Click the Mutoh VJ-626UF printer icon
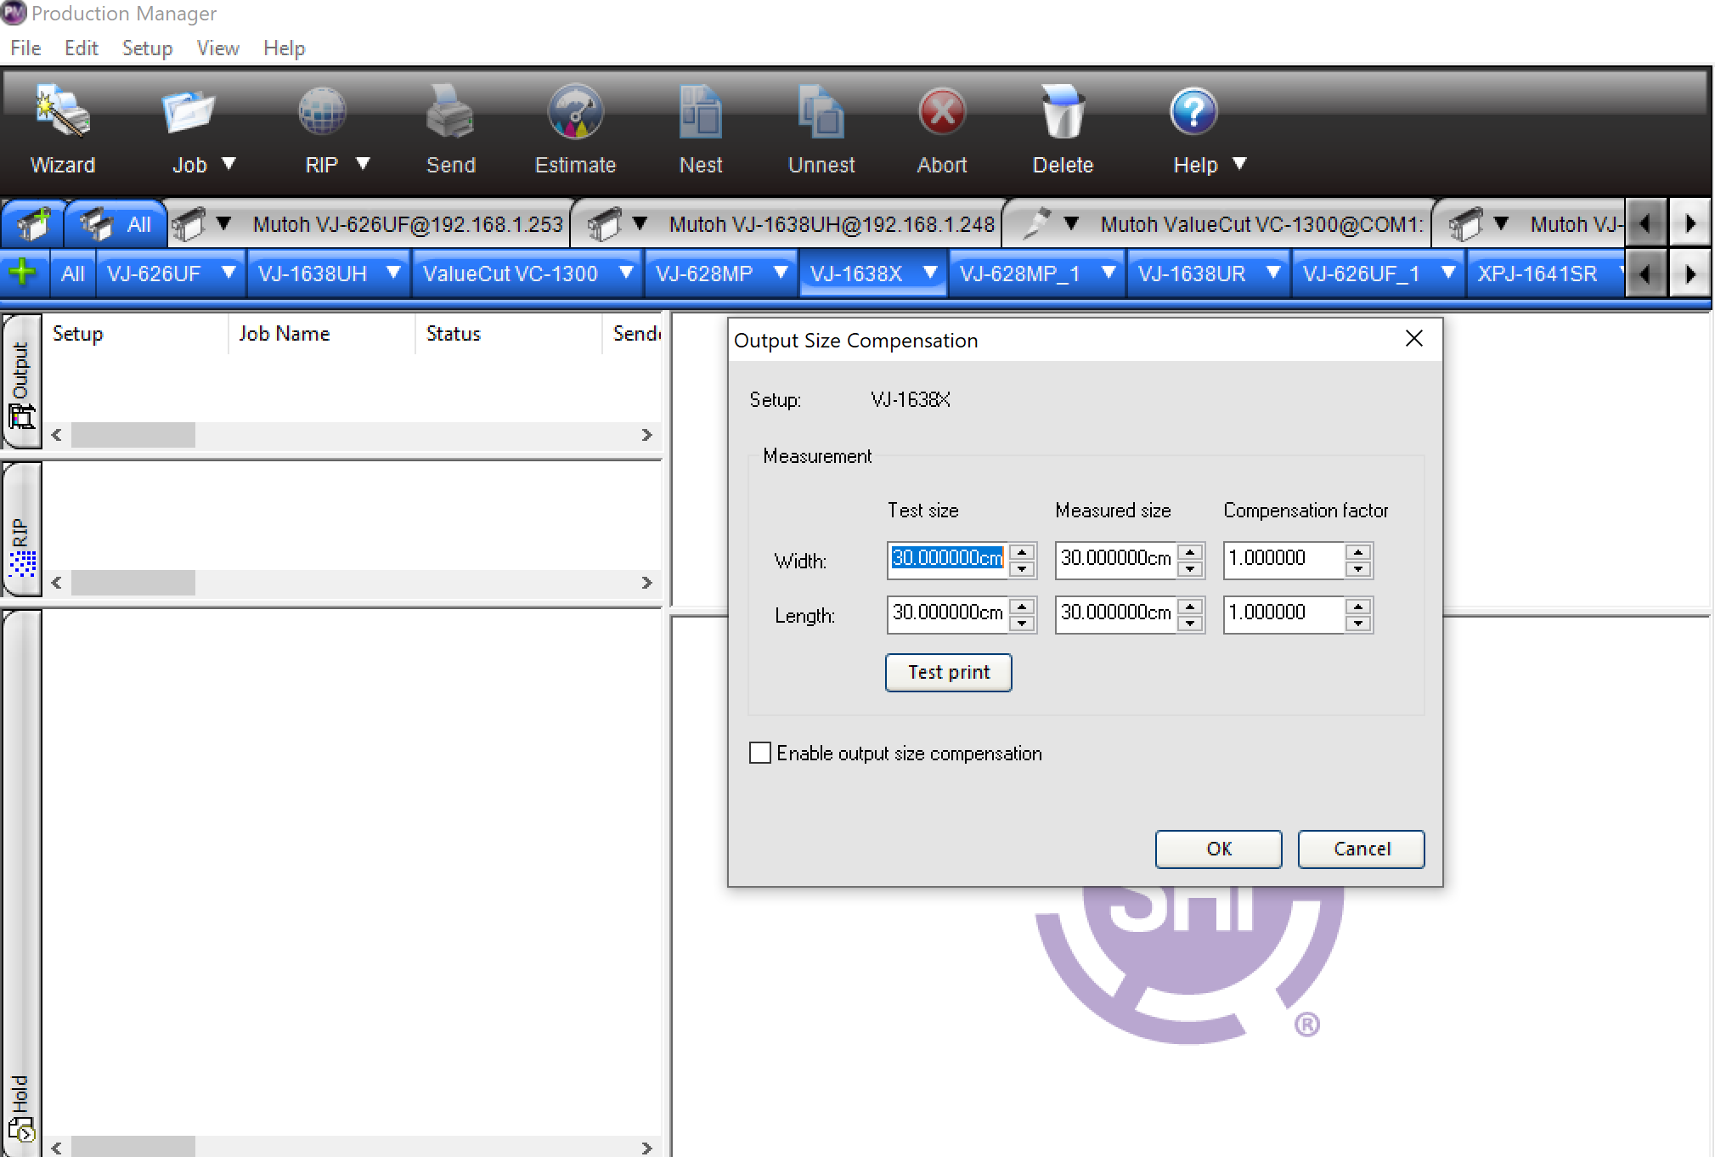Screen dimensions: 1715x1157 click(x=189, y=224)
